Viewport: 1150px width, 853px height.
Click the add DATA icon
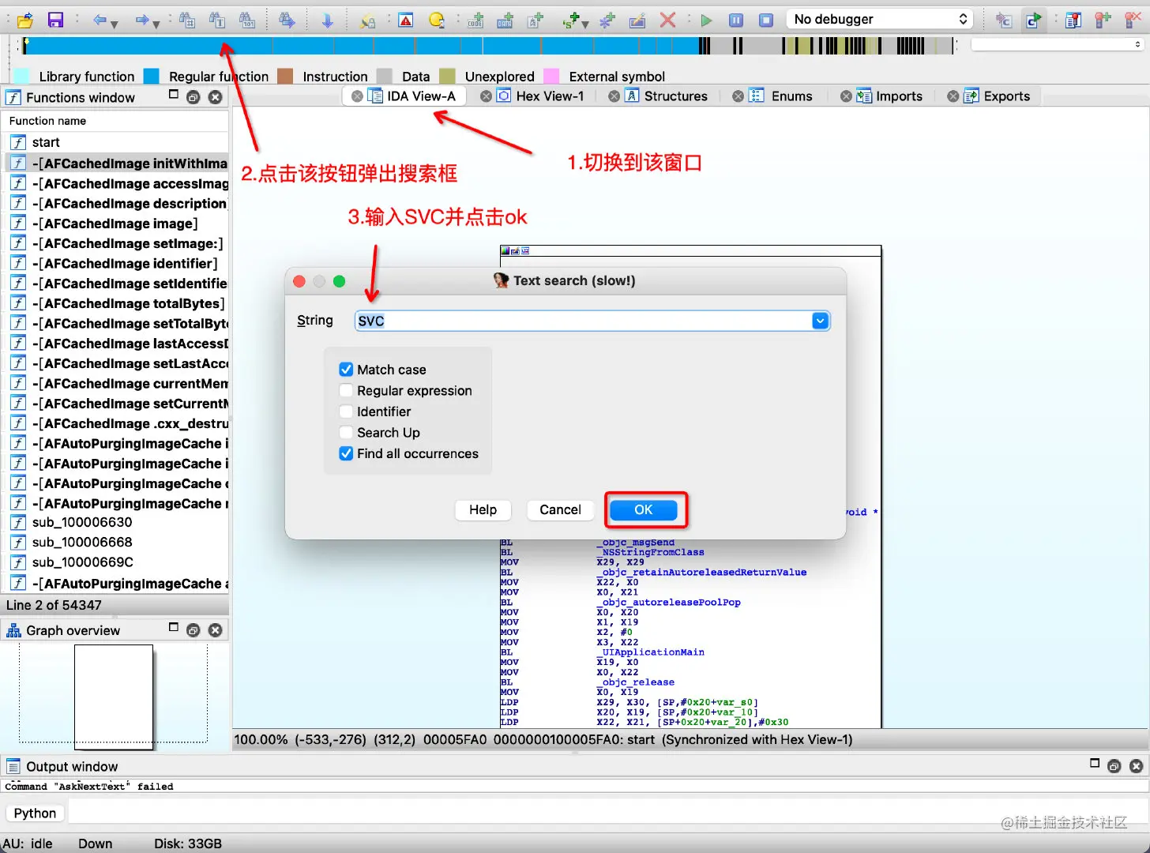click(x=505, y=20)
